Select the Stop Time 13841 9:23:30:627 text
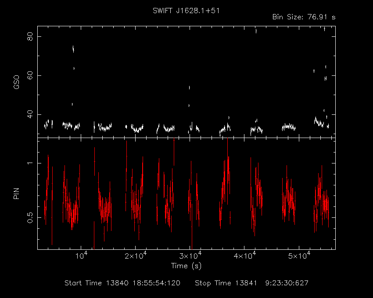 coord(252,283)
